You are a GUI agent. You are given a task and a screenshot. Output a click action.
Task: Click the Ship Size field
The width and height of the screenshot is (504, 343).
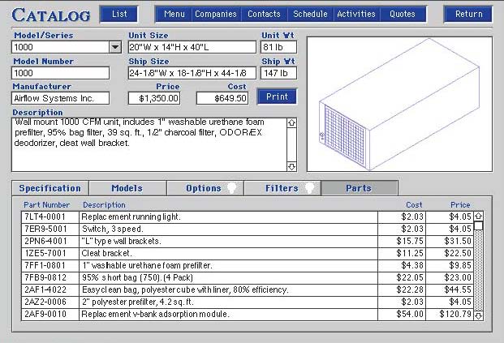tap(192, 73)
